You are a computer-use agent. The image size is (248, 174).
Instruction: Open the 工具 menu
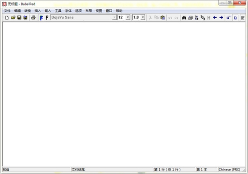58,11
